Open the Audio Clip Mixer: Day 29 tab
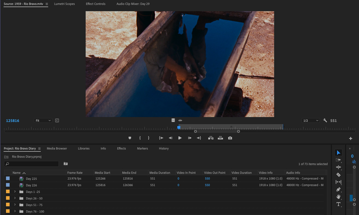Viewport: 359px width, 215px height. click(x=133, y=4)
